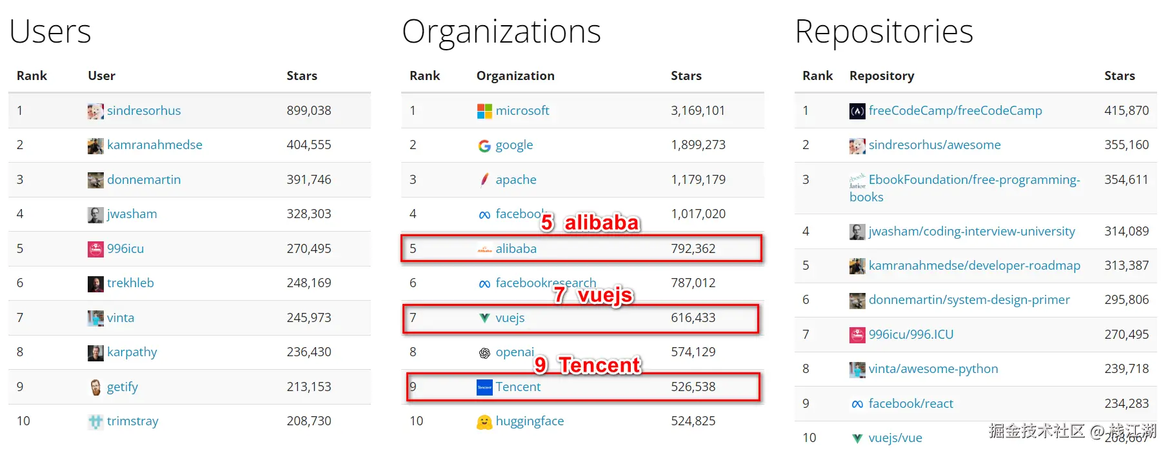The image size is (1170, 453).
Task: Click the OpenAI logo icon
Action: point(484,352)
